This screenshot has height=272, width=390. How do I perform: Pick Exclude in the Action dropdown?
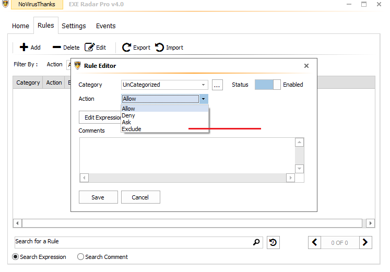(x=132, y=129)
